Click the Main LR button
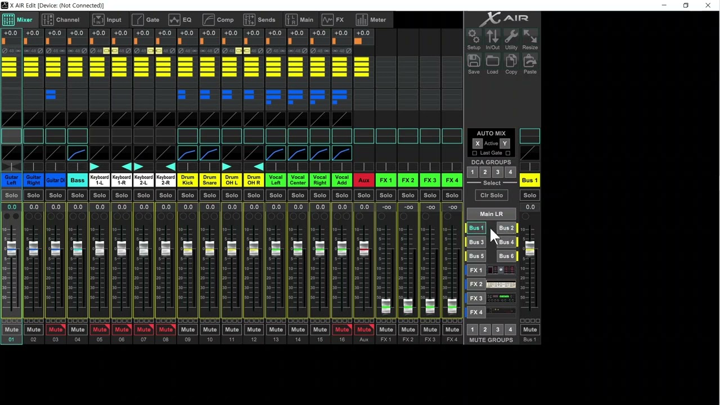 [x=491, y=214]
